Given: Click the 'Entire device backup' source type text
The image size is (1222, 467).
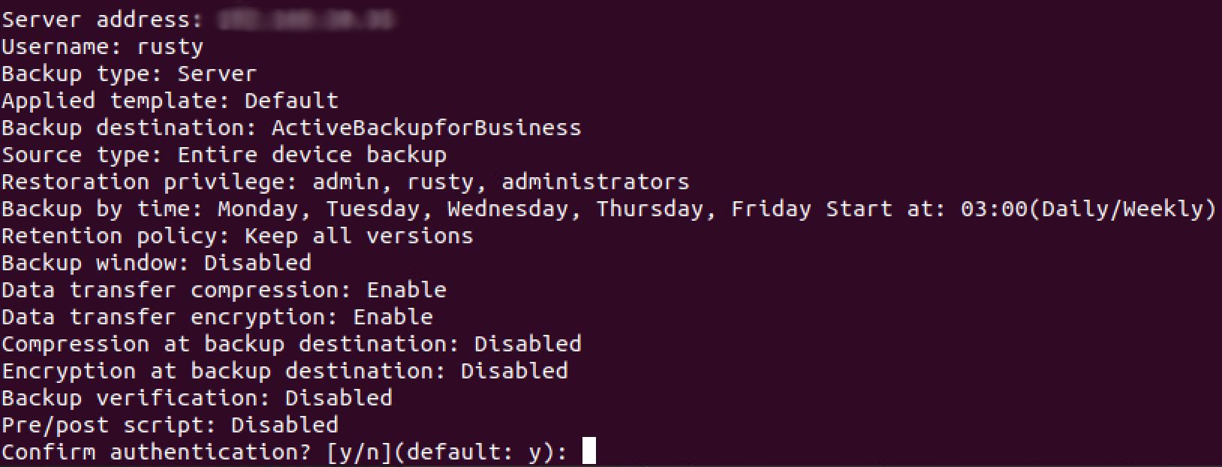Looking at the screenshot, I should [x=312, y=155].
